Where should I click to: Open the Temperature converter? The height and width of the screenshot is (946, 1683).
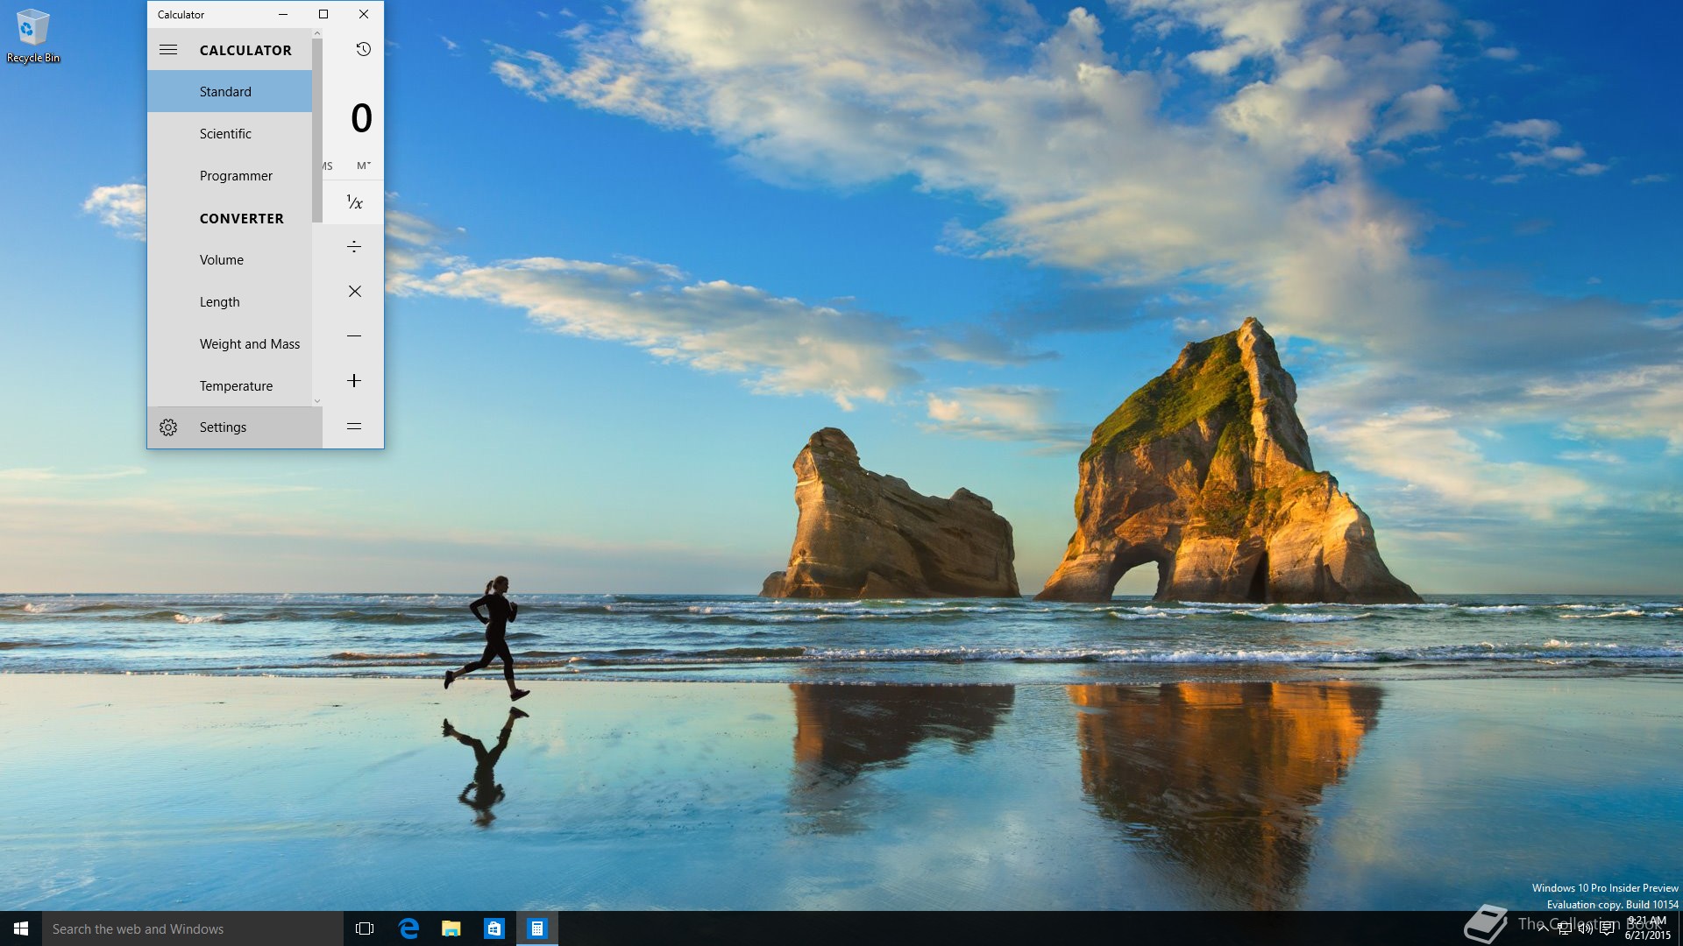pos(230,386)
